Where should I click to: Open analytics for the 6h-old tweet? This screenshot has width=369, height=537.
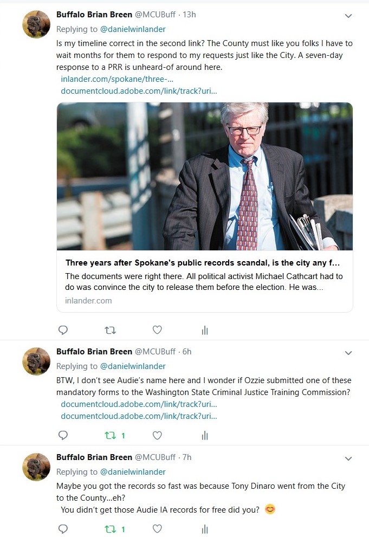point(205,435)
